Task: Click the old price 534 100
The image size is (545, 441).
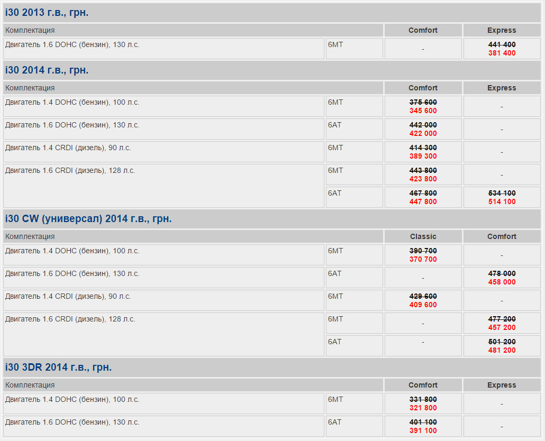Action: pyautogui.click(x=502, y=194)
